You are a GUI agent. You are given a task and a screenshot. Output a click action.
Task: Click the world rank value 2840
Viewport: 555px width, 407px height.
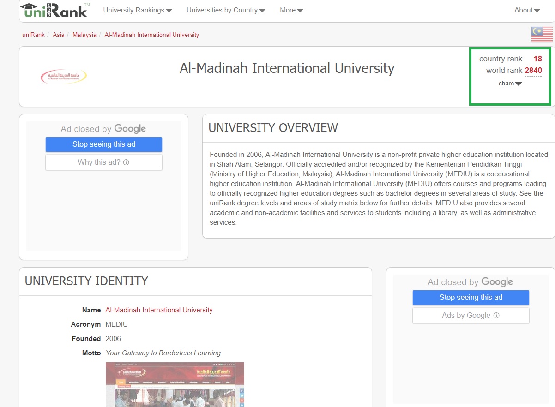coord(533,71)
